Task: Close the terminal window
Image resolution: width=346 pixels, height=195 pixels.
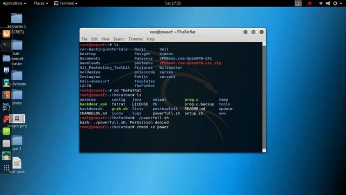Action: (x=262, y=32)
